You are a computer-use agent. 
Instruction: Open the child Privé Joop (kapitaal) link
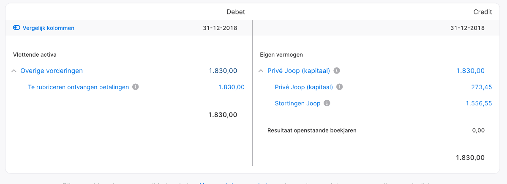tap(304, 87)
